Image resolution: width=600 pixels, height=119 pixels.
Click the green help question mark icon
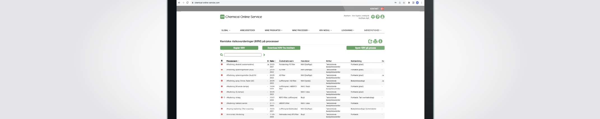(x=378, y=17)
